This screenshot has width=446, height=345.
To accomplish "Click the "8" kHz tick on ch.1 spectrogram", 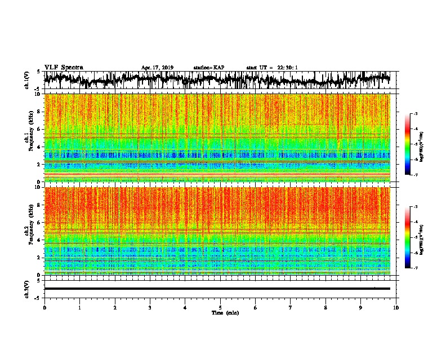I will tap(39, 112).
